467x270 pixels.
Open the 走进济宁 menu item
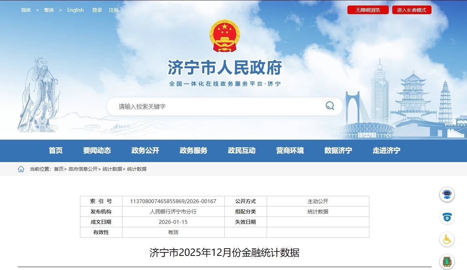pos(386,151)
